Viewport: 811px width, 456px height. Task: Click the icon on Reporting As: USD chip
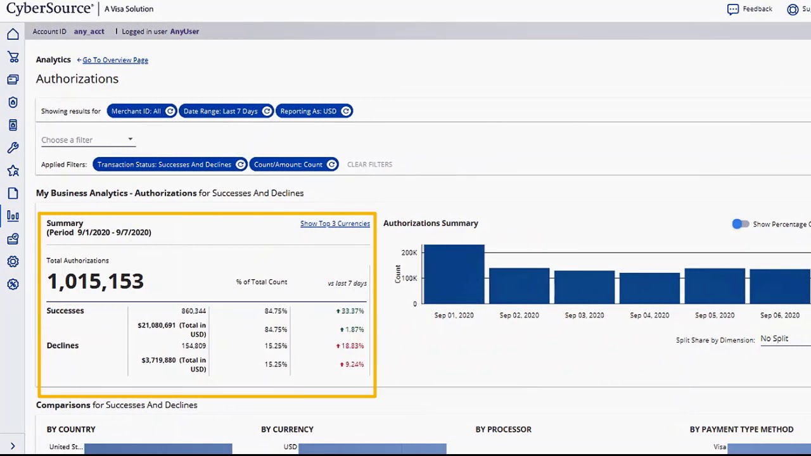click(346, 111)
